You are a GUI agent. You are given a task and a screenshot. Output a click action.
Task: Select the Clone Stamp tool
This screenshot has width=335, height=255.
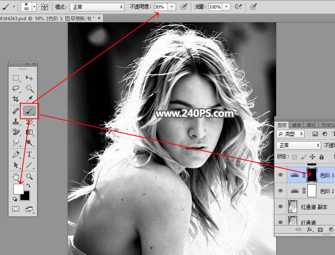[x=16, y=121]
